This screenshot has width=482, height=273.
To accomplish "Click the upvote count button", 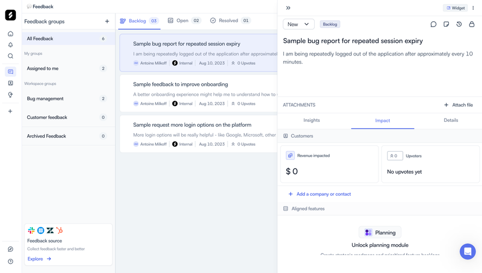I will (x=395, y=156).
